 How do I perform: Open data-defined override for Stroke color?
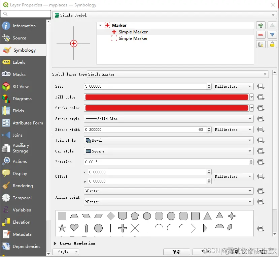point(261,108)
